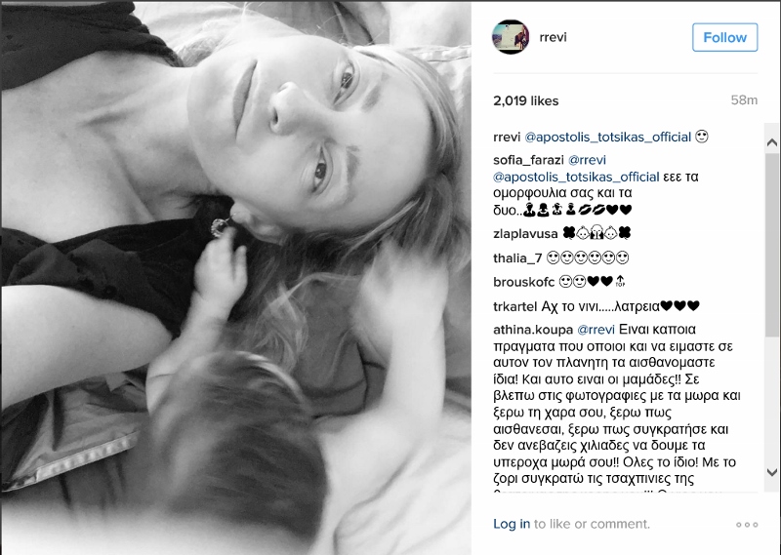The height and width of the screenshot is (555, 781).
Task: Click the Log in link
Action: [512, 524]
